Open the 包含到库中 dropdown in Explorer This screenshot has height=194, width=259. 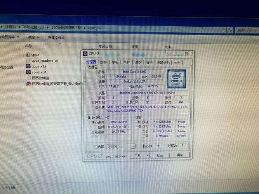(x=9, y=37)
